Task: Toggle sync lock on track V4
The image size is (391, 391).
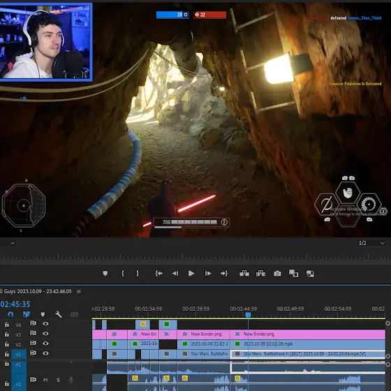Action: pos(33,323)
